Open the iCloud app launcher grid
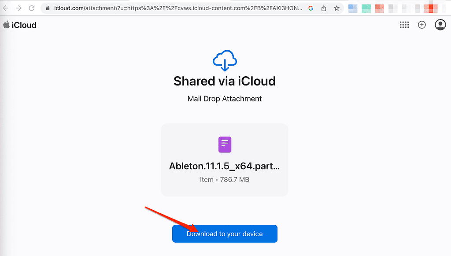Image resolution: width=451 pixels, height=256 pixels. tap(404, 25)
